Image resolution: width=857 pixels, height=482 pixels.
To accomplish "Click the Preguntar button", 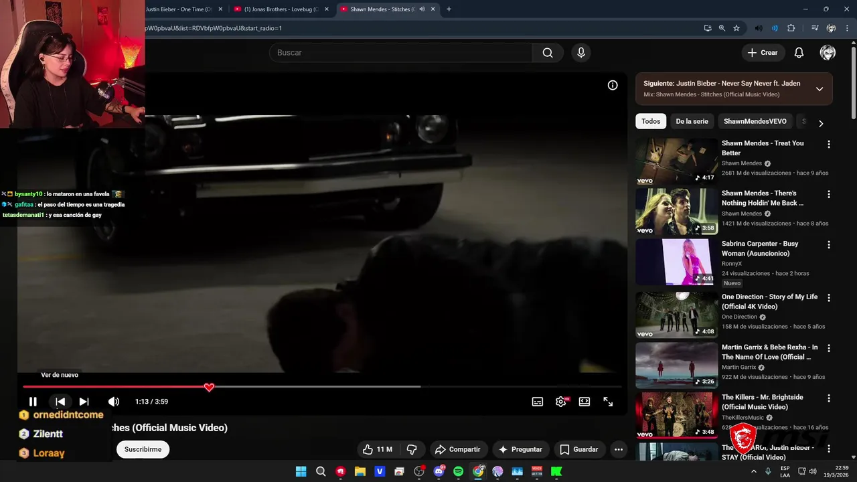I will 520,449.
